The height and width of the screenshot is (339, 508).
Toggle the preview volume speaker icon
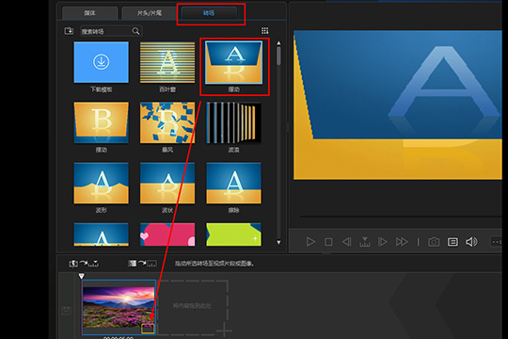pyautogui.click(x=471, y=242)
